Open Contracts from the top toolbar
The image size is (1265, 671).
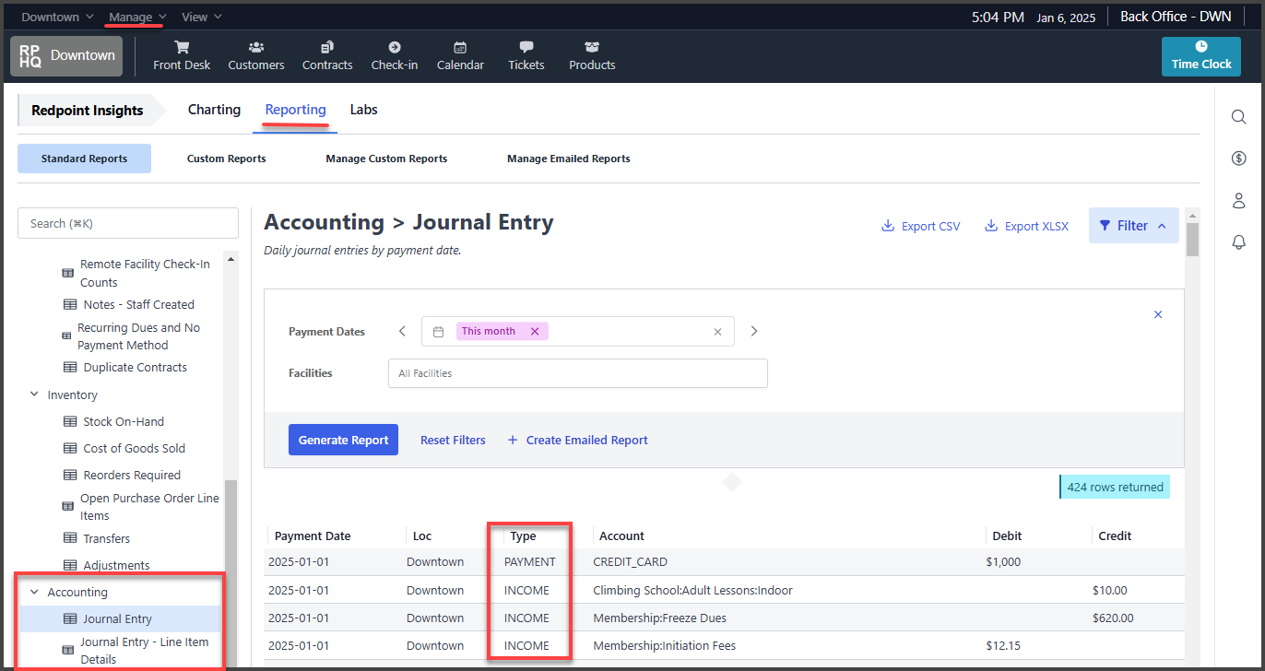point(327,55)
